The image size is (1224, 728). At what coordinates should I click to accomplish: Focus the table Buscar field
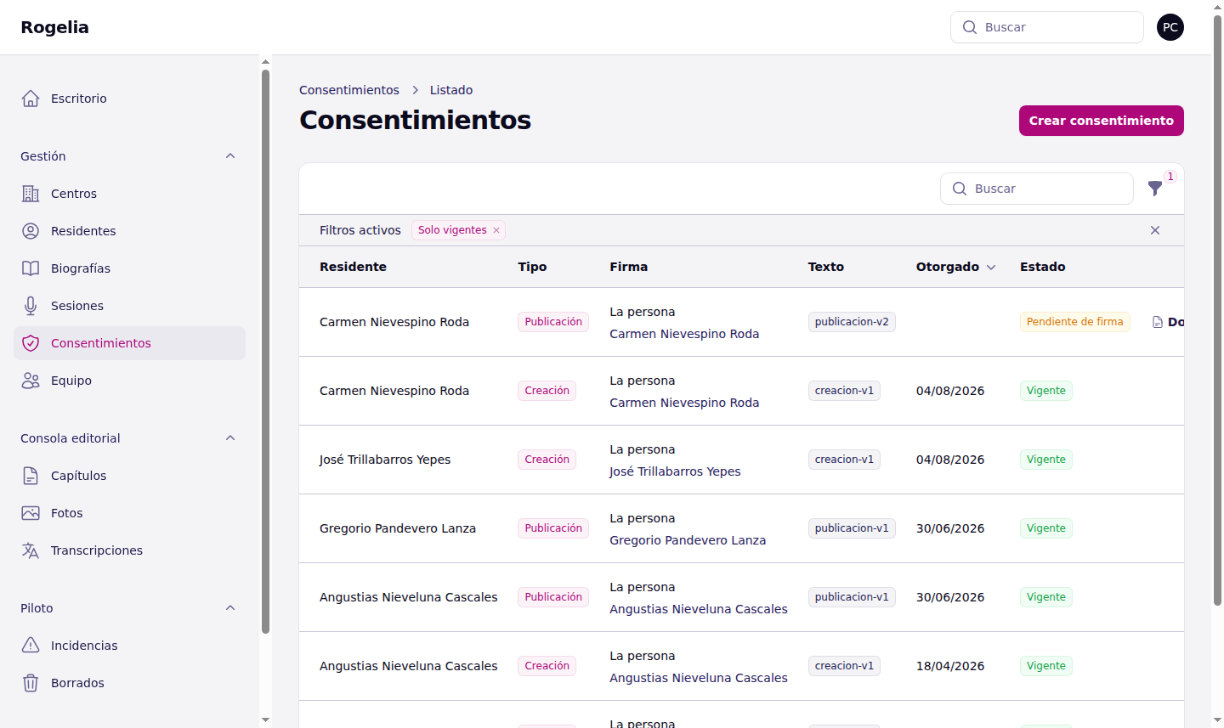(x=1036, y=189)
